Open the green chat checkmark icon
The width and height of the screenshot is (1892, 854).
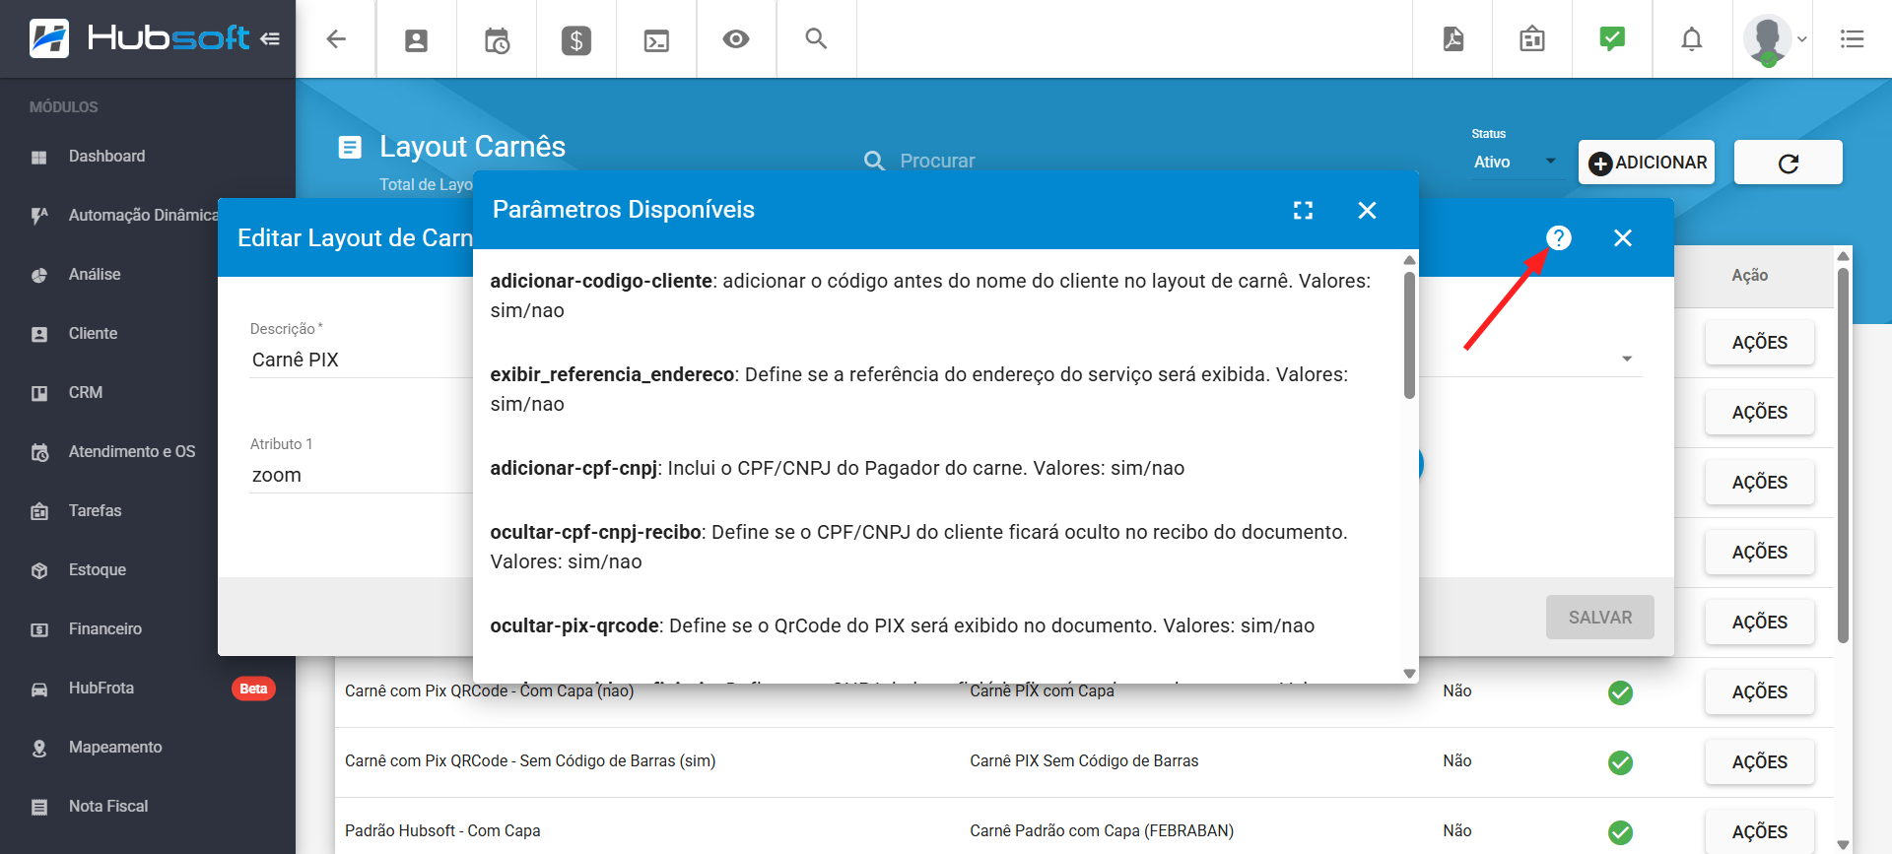1612,39
